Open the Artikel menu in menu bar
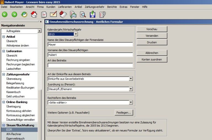Image resolution: width=212 pixels, height=140 pixels. coord(78,7)
